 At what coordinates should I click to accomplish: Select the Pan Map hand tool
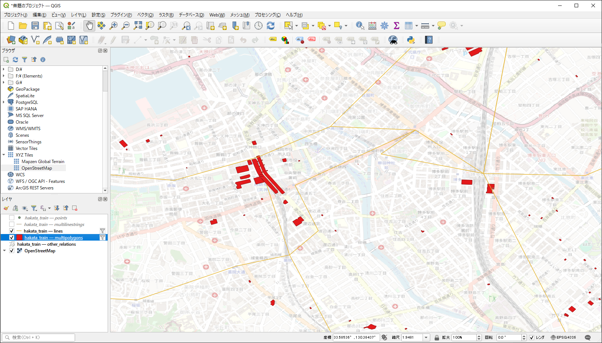click(89, 26)
